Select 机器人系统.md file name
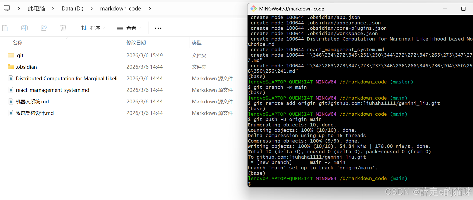Image resolution: width=473 pixels, height=200 pixels. pos(32,101)
